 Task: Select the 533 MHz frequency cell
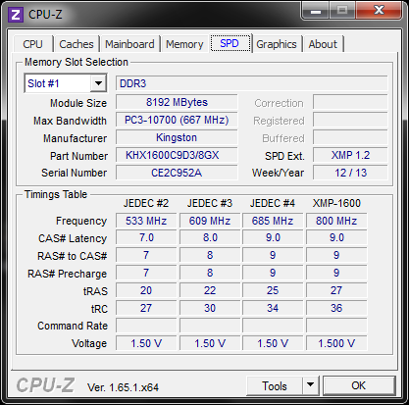(x=146, y=221)
